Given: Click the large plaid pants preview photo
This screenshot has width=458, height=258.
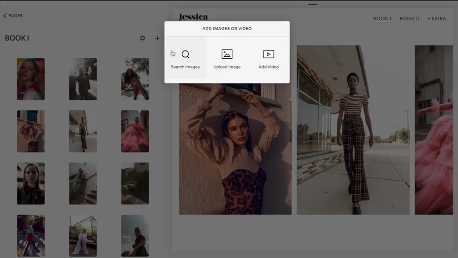Looking at the screenshot, I should click(x=353, y=130).
